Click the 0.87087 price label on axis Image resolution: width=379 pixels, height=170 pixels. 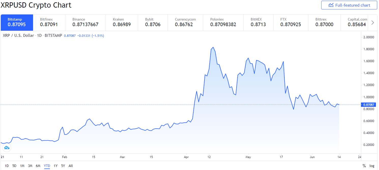369,104
